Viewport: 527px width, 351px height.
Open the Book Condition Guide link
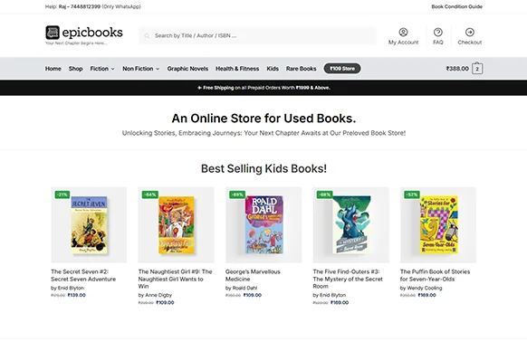point(456,6)
